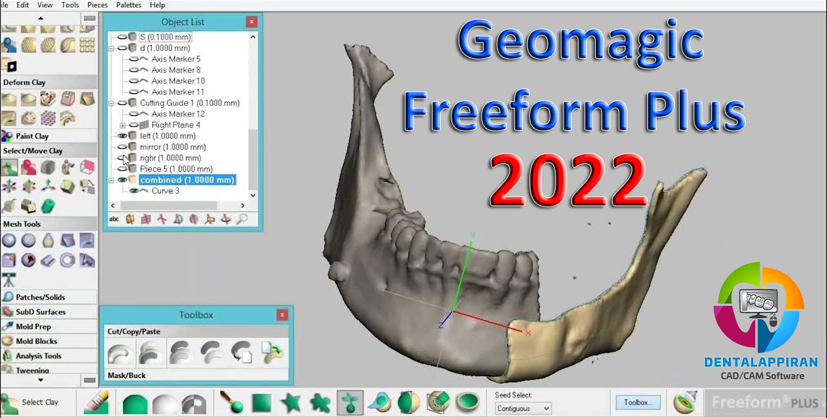Viewport: 827px width, 418px height.
Task: Collapse the 'd (1.0000 mm)' tree node
Action: (111, 48)
